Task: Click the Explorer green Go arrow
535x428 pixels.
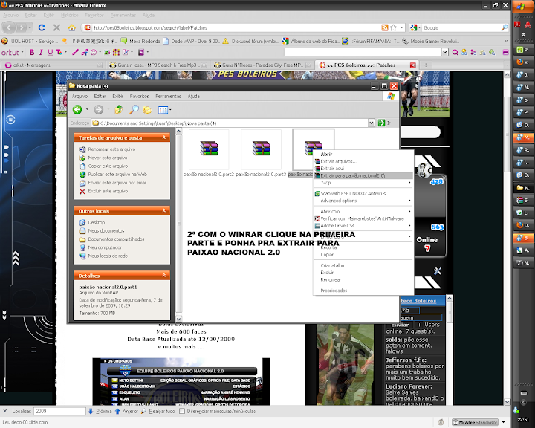Action: click(x=381, y=123)
